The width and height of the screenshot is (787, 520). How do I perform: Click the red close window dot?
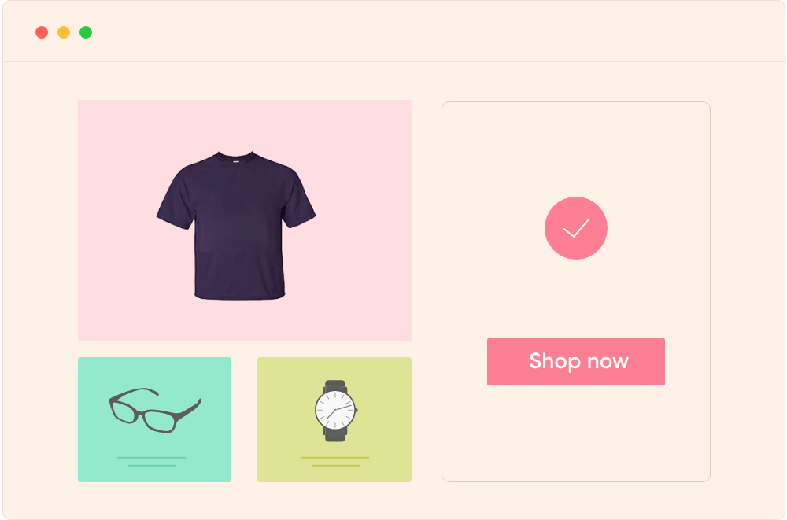pos(42,32)
